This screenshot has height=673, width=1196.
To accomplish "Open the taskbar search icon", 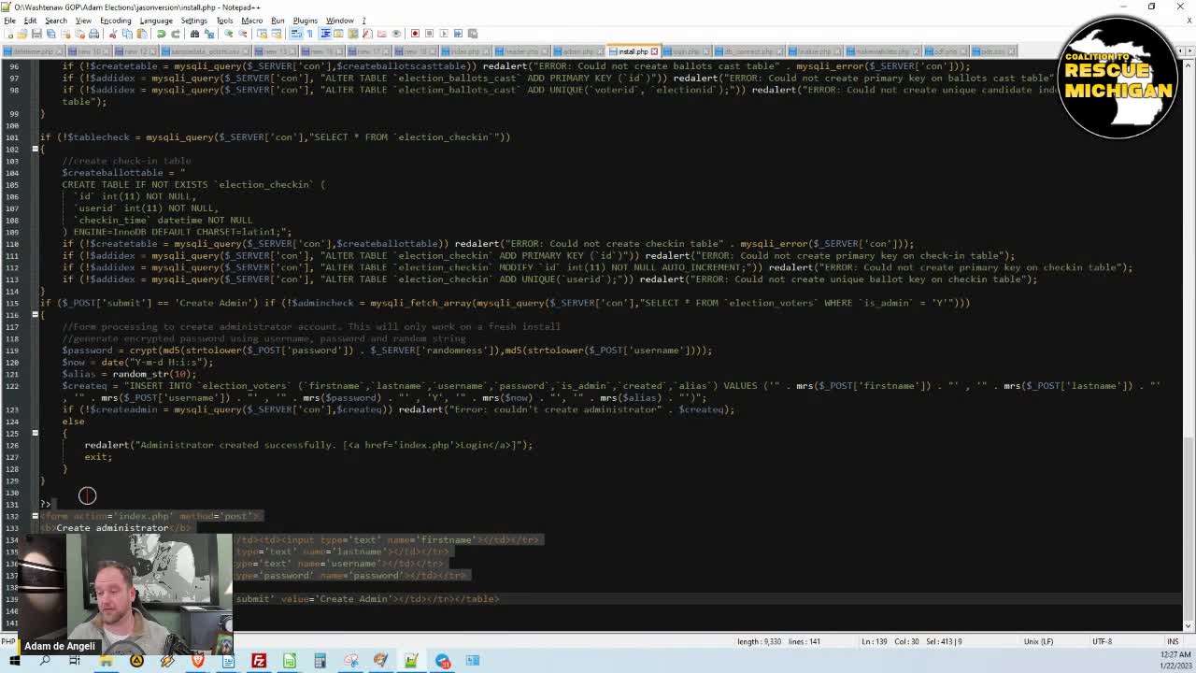I will (x=44, y=661).
